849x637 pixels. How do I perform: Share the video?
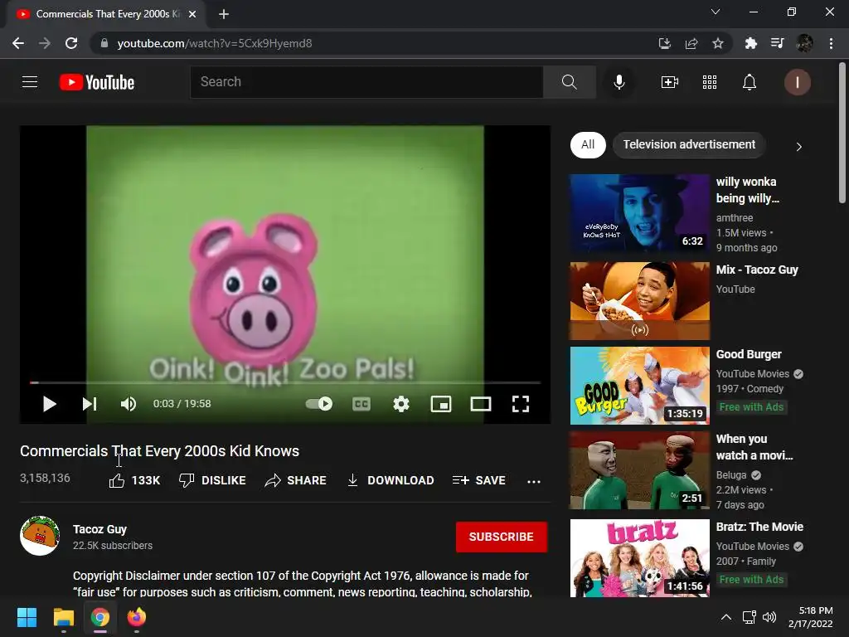point(296,480)
